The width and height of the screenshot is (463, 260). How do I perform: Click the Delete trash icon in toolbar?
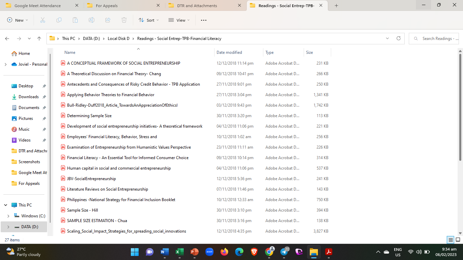click(x=124, y=20)
